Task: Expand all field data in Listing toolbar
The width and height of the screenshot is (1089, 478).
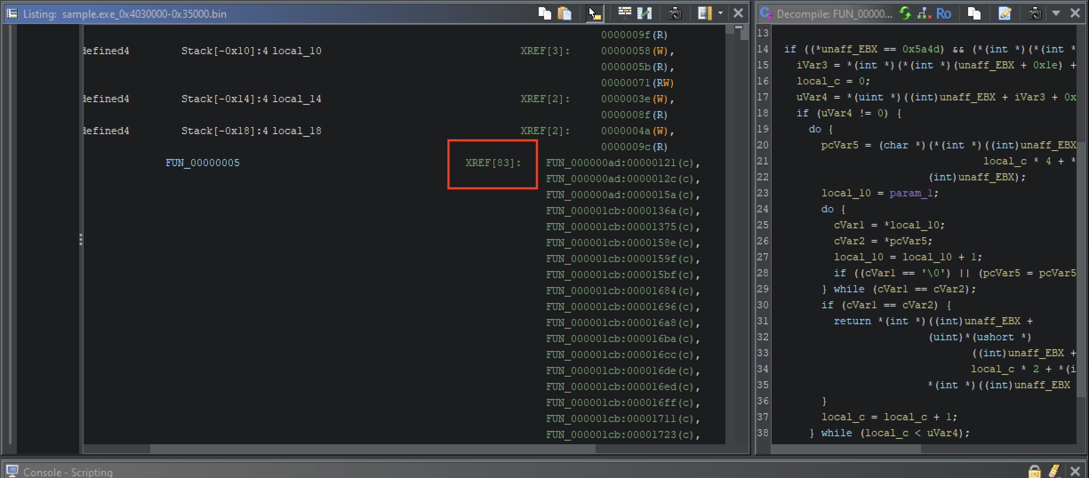Action: point(625,13)
